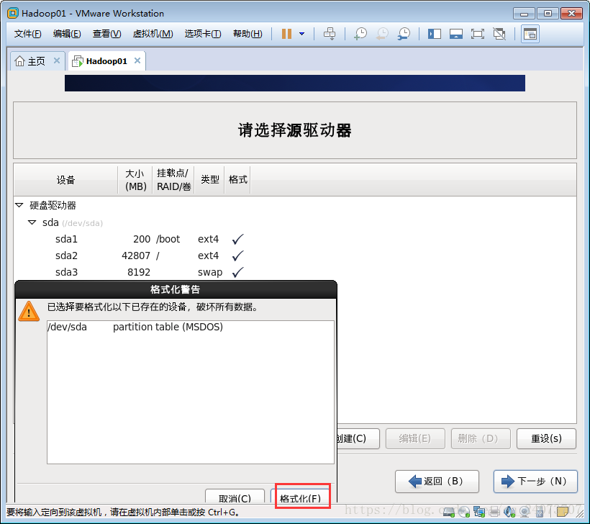The width and height of the screenshot is (590, 524).
Task: Click the 重设(s) button
Action: click(546, 438)
